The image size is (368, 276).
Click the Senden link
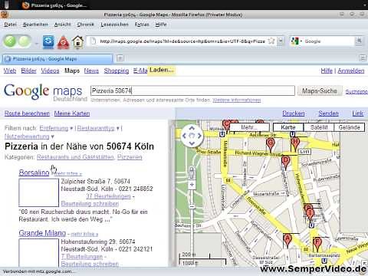328,113
